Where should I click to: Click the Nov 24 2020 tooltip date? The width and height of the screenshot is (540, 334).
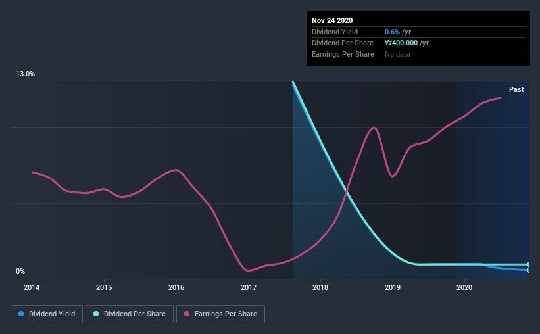tap(332, 20)
